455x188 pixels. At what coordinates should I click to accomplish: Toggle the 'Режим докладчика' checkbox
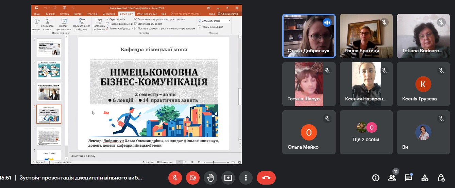(x=200, y=27)
